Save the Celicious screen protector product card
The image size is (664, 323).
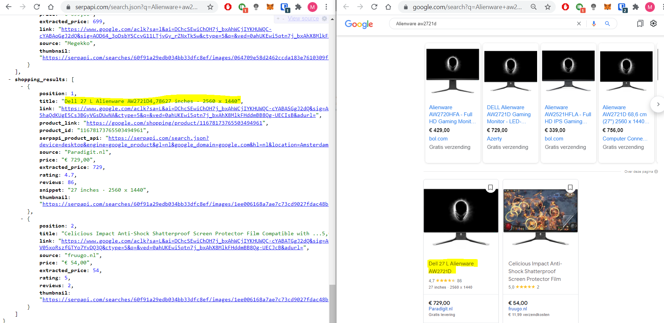tap(570, 187)
